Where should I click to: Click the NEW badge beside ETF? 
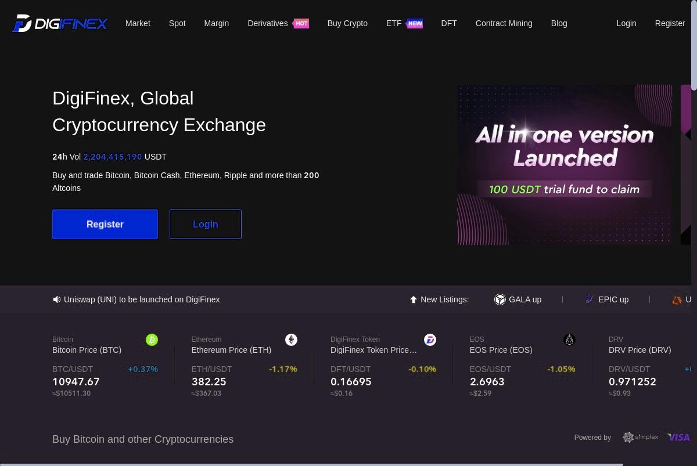[415, 24]
